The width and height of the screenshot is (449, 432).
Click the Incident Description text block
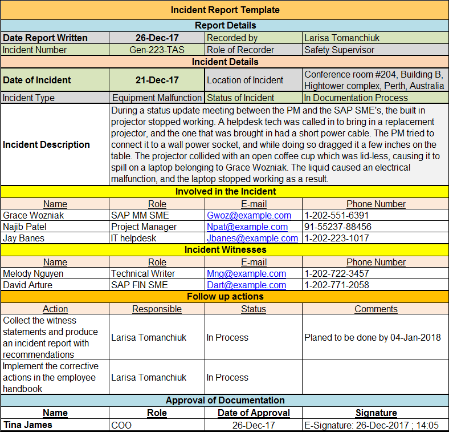click(278, 144)
